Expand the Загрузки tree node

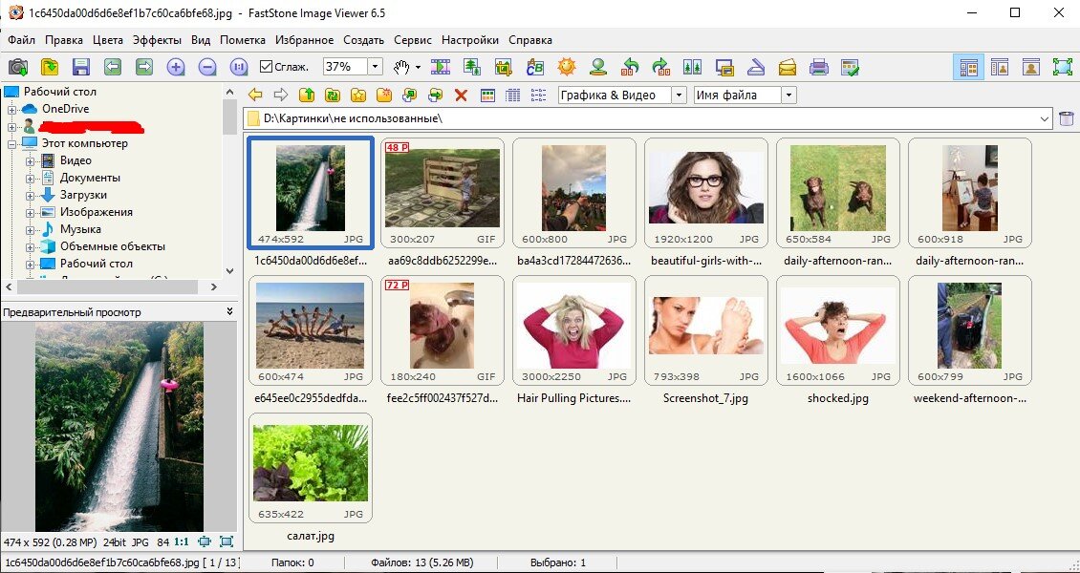coord(30,196)
